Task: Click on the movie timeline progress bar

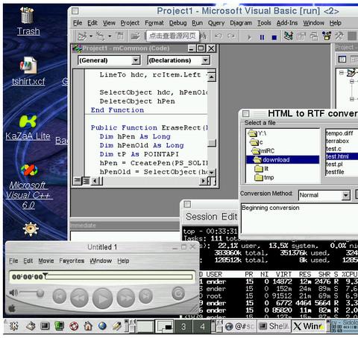Action: tap(120, 277)
